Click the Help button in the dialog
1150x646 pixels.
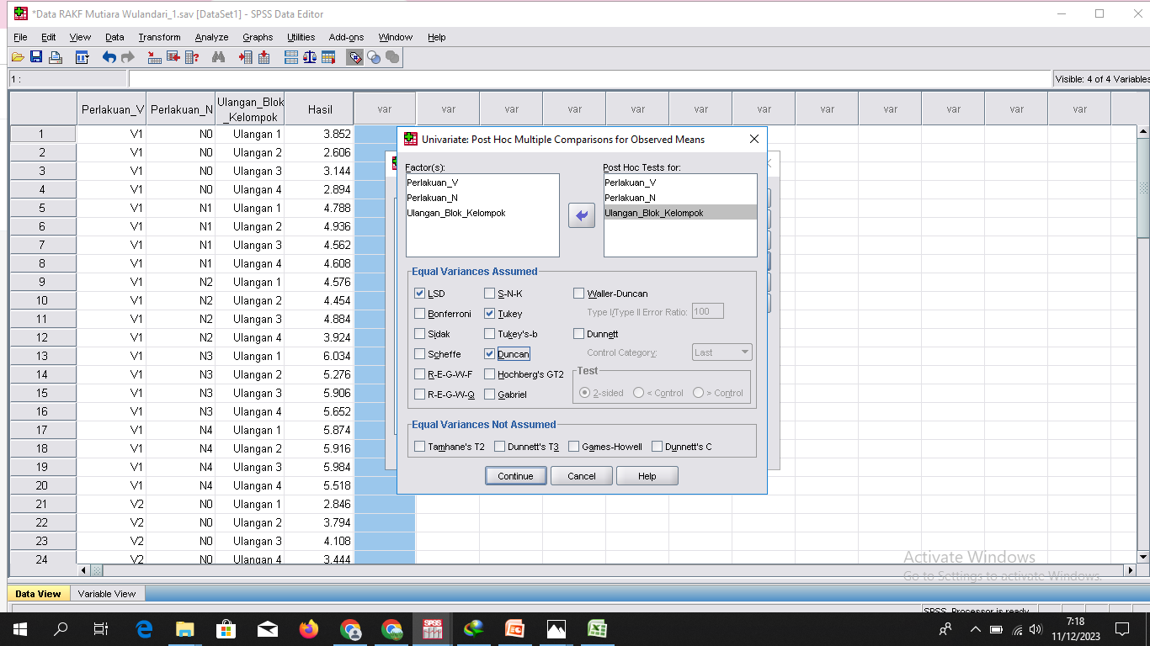coord(647,476)
